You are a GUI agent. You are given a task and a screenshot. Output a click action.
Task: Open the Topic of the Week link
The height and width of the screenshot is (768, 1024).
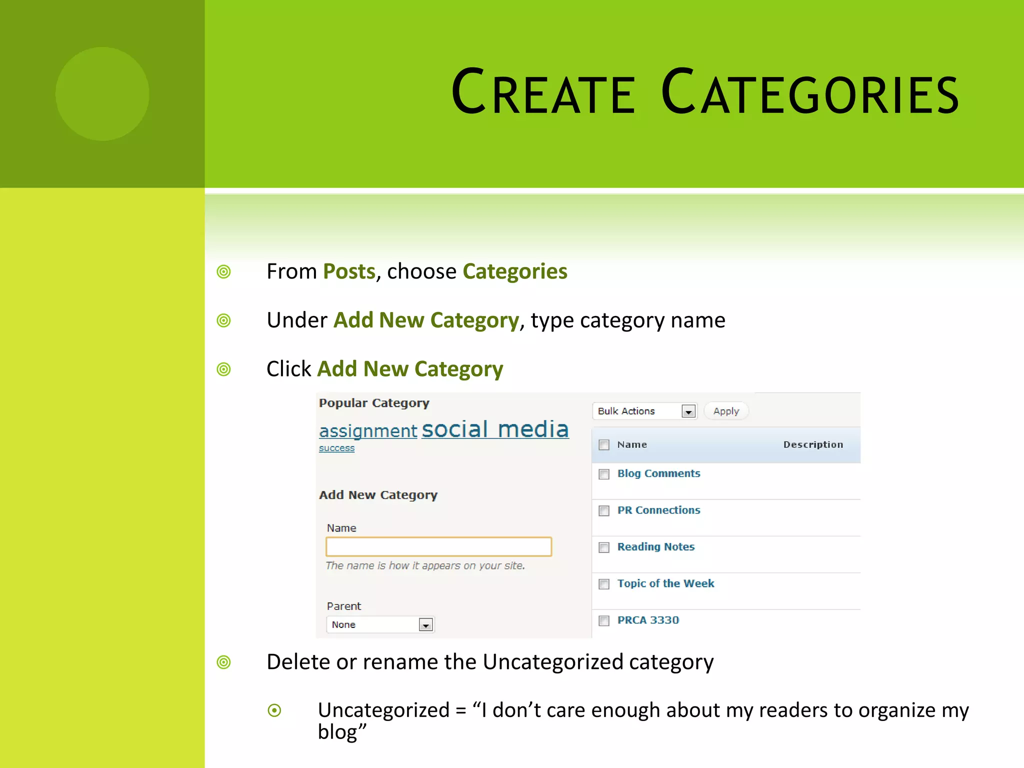point(665,583)
